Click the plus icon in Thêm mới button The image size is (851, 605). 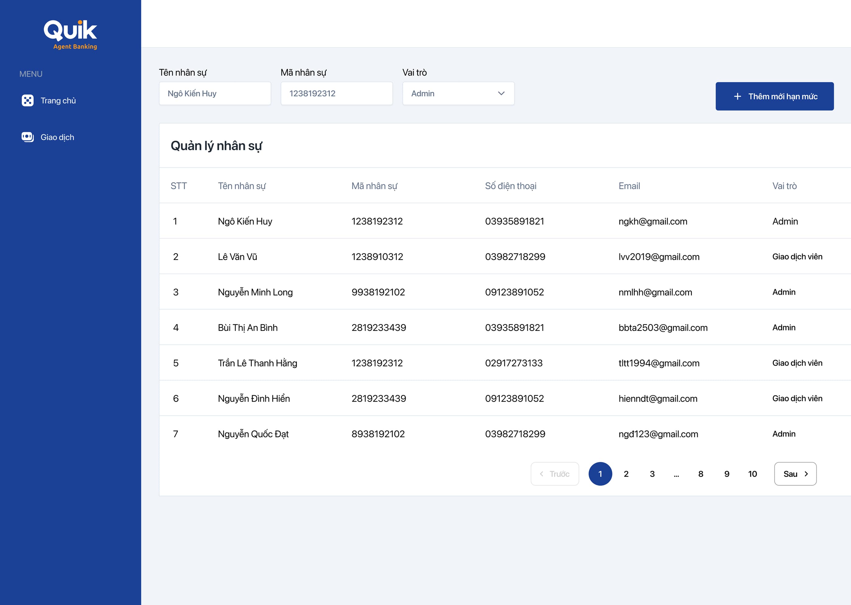coord(737,96)
